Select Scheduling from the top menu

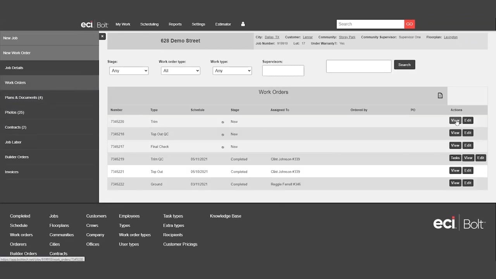click(149, 24)
